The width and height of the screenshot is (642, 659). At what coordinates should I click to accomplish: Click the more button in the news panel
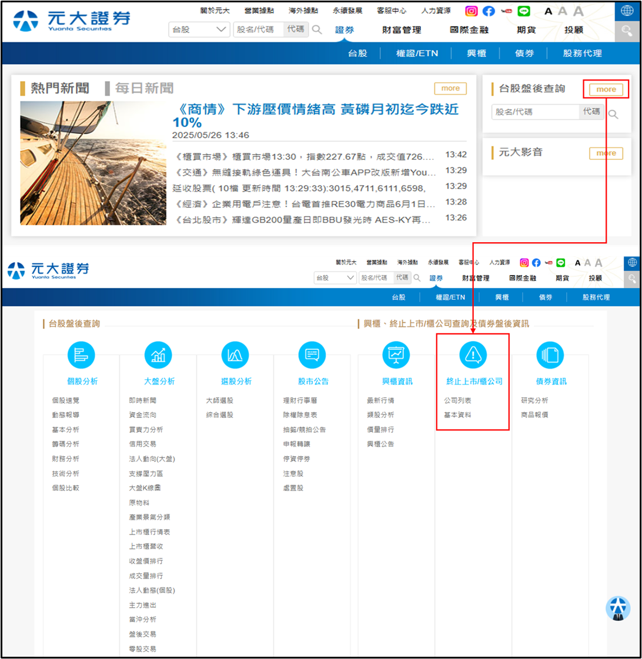pos(450,88)
